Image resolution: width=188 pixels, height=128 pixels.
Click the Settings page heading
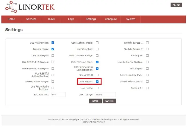coord(14,29)
